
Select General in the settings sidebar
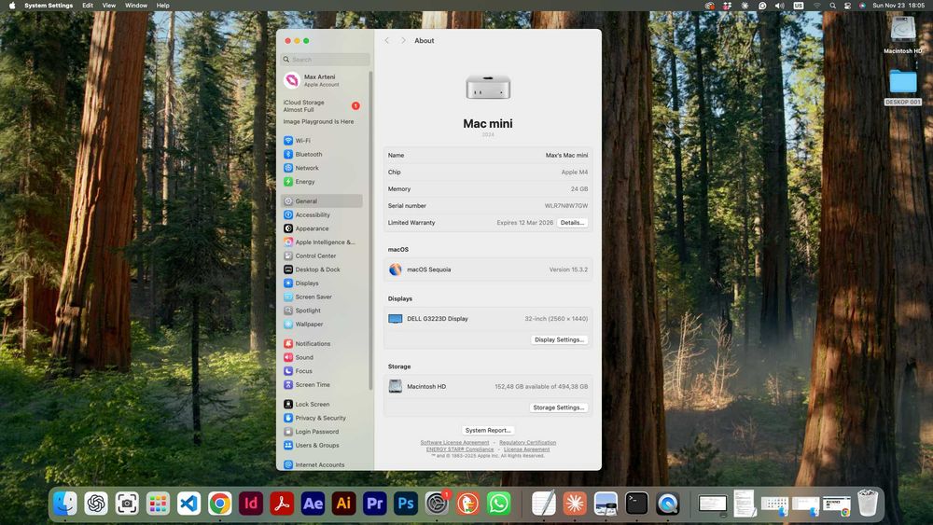322,201
